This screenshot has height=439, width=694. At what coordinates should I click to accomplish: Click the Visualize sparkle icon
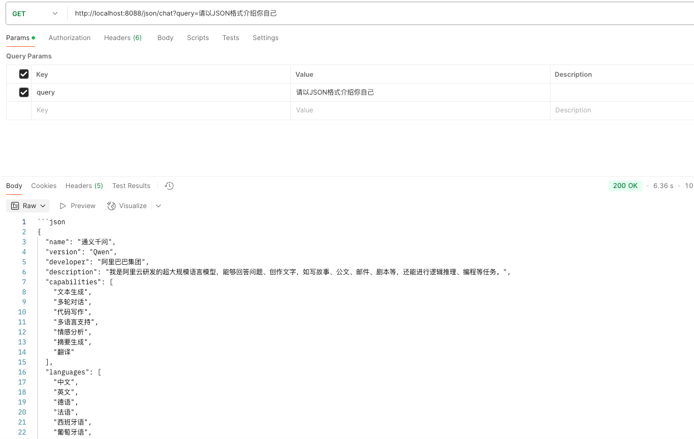[111, 206]
